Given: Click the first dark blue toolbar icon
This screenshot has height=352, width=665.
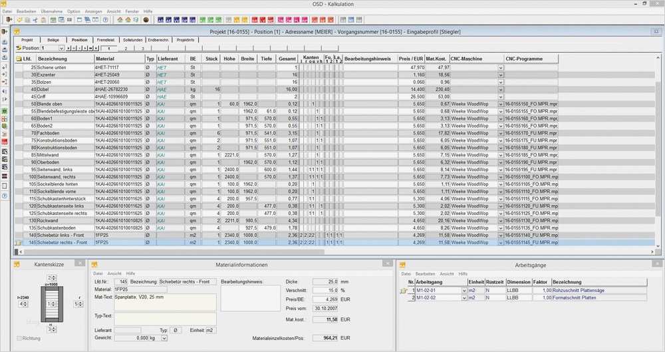Looking at the screenshot, I should (x=160, y=20).
